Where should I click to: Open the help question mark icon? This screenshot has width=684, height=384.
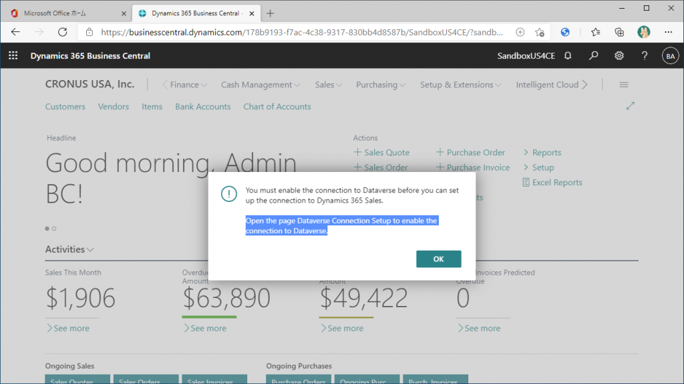(x=645, y=56)
